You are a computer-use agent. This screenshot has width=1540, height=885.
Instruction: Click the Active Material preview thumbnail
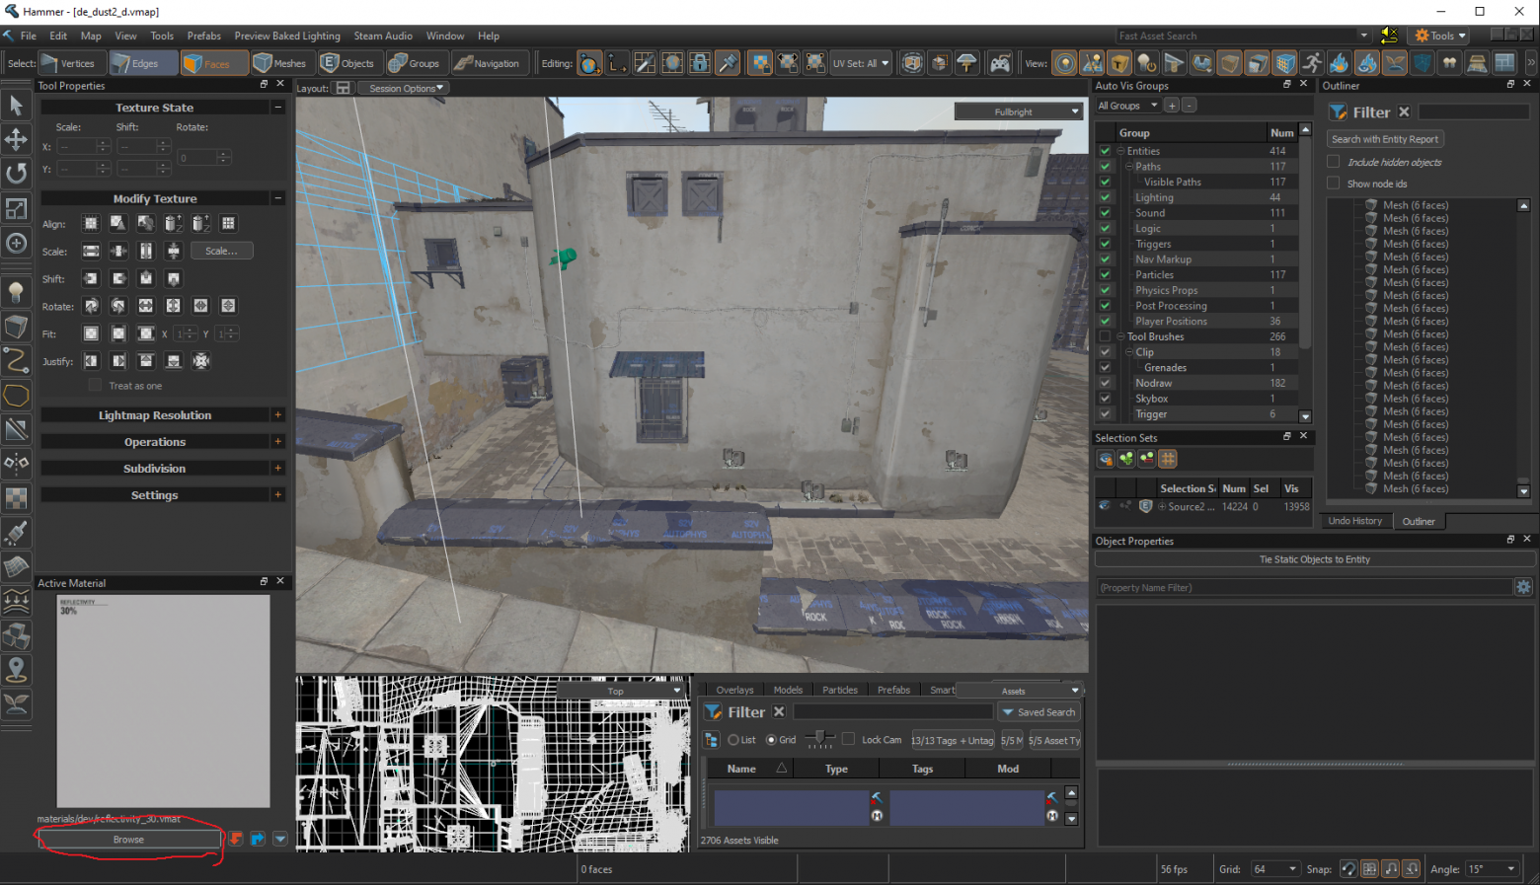tap(163, 701)
